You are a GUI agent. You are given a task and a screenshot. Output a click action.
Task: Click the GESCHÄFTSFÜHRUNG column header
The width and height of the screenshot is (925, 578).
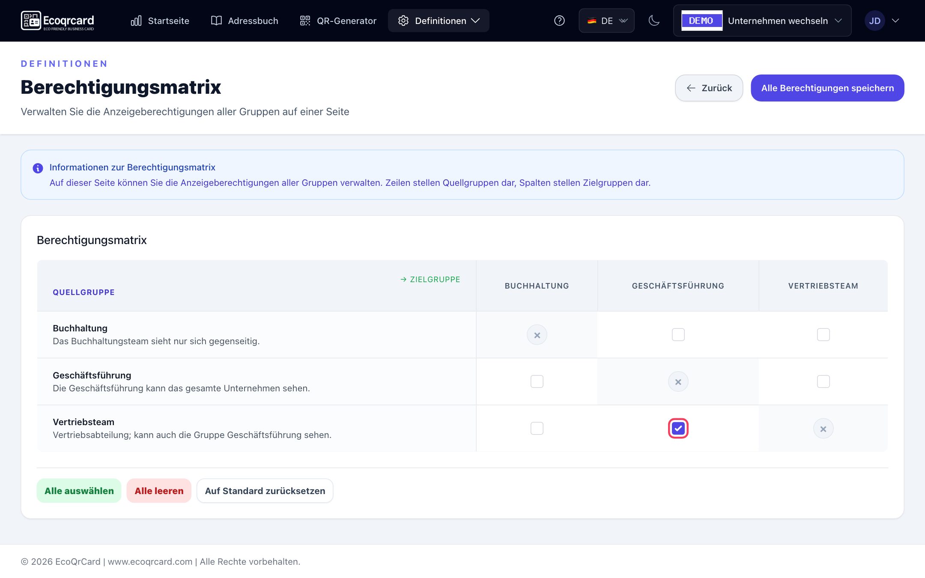(678, 286)
